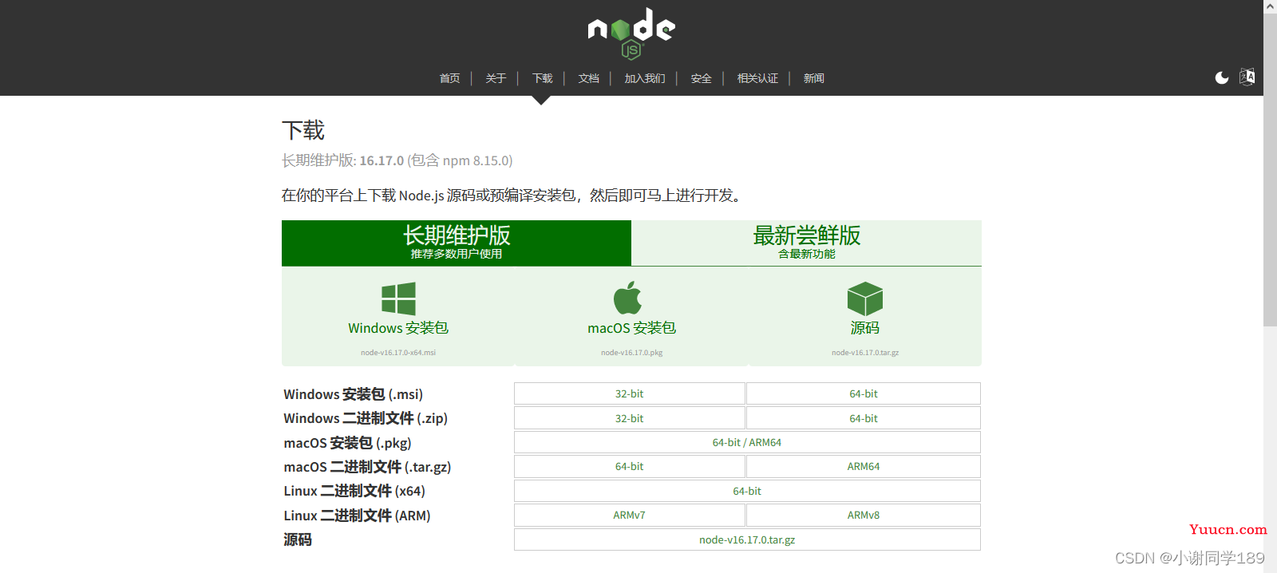Viewport: 1277px width, 573px height.
Task: Click ARMv8 Linux binary link
Action: (x=864, y=515)
